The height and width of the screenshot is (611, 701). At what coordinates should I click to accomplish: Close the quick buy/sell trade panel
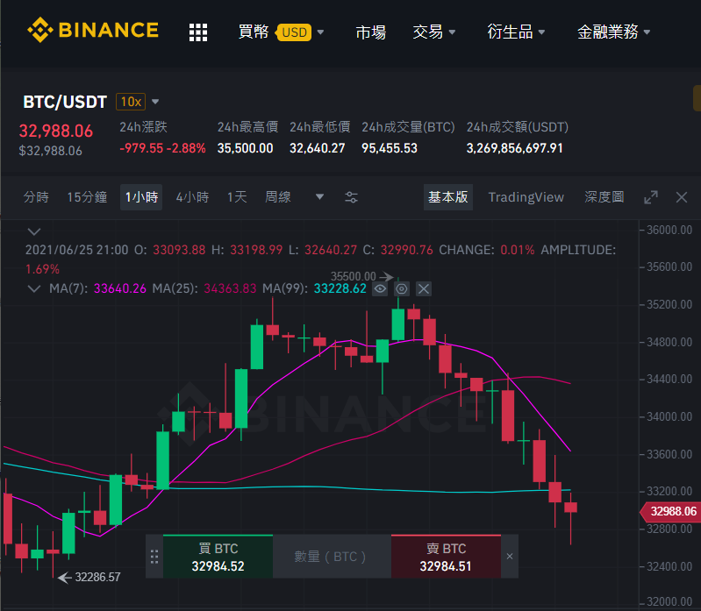510,557
